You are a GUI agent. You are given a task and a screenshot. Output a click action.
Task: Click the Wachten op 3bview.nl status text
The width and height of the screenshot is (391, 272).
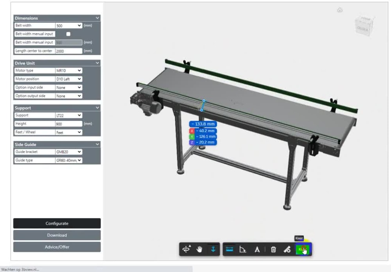tap(20, 270)
